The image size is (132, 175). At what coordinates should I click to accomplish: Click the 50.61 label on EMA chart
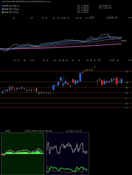coord(124,41)
